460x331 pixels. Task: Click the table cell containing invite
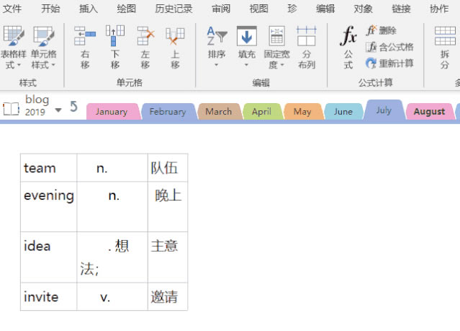click(x=49, y=296)
